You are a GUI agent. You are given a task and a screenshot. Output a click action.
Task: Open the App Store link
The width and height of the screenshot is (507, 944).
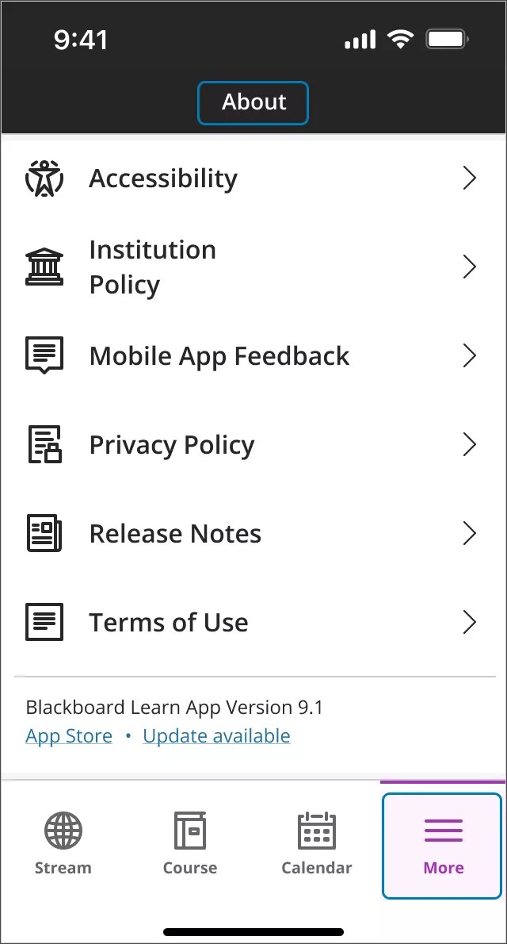pos(68,735)
